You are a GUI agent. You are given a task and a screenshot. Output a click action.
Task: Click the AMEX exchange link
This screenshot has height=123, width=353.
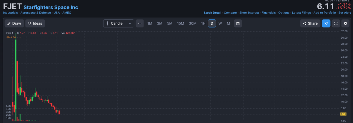click(x=66, y=13)
